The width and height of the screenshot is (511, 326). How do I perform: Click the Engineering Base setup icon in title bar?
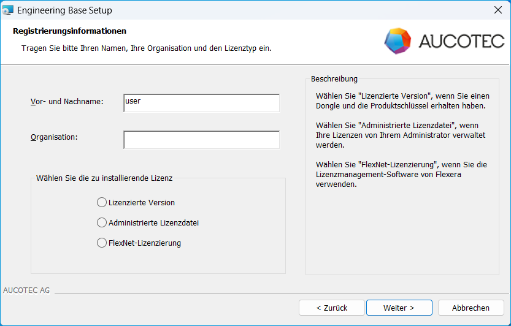[x=8, y=10]
